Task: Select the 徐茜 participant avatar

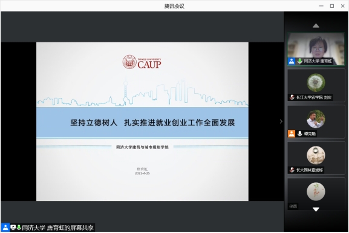Action: 316,192
